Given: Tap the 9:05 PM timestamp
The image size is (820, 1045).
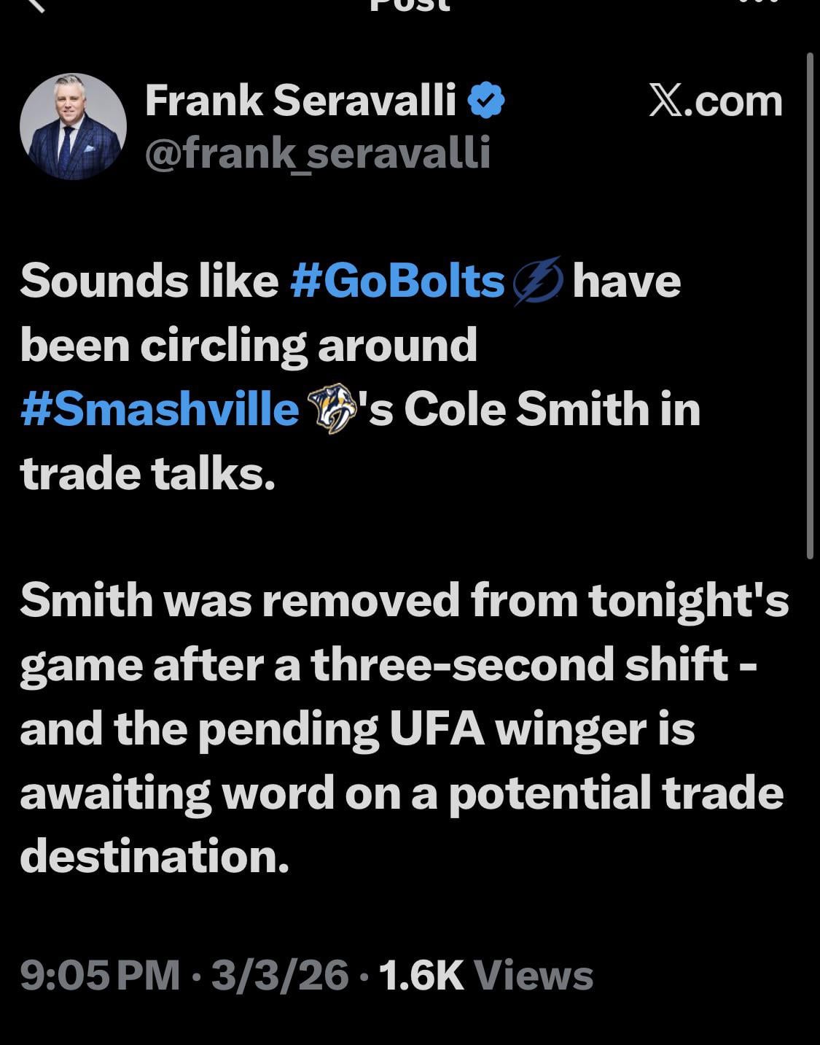Looking at the screenshot, I should (100, 975).
